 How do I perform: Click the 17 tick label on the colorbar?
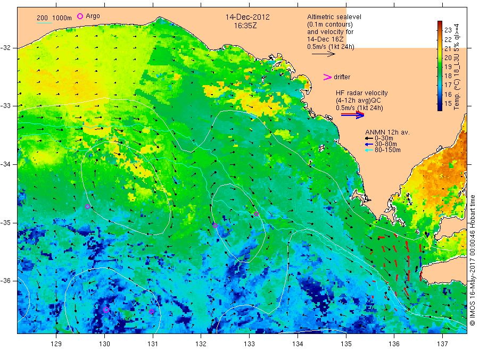[448, 85]
